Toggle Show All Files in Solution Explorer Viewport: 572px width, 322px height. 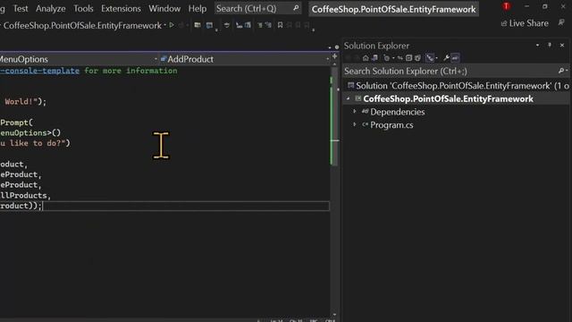click(x=417, y=57)
